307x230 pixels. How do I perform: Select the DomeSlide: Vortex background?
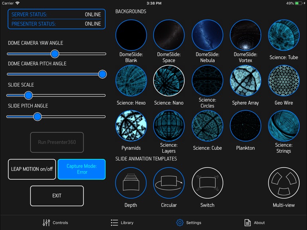(245, 35)
